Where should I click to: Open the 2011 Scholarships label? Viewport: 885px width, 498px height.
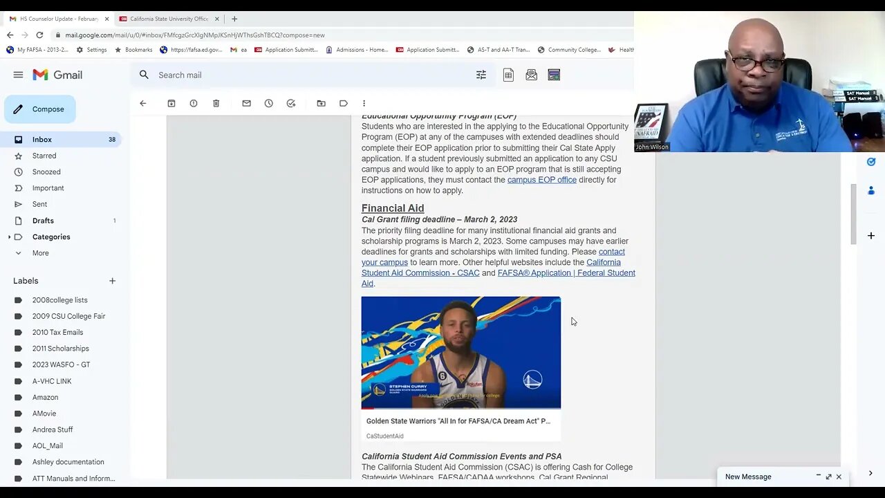(x=62, y=349)
